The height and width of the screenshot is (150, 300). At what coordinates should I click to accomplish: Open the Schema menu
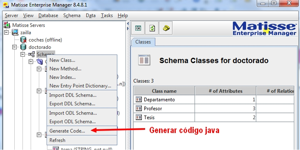pos(72,15)
